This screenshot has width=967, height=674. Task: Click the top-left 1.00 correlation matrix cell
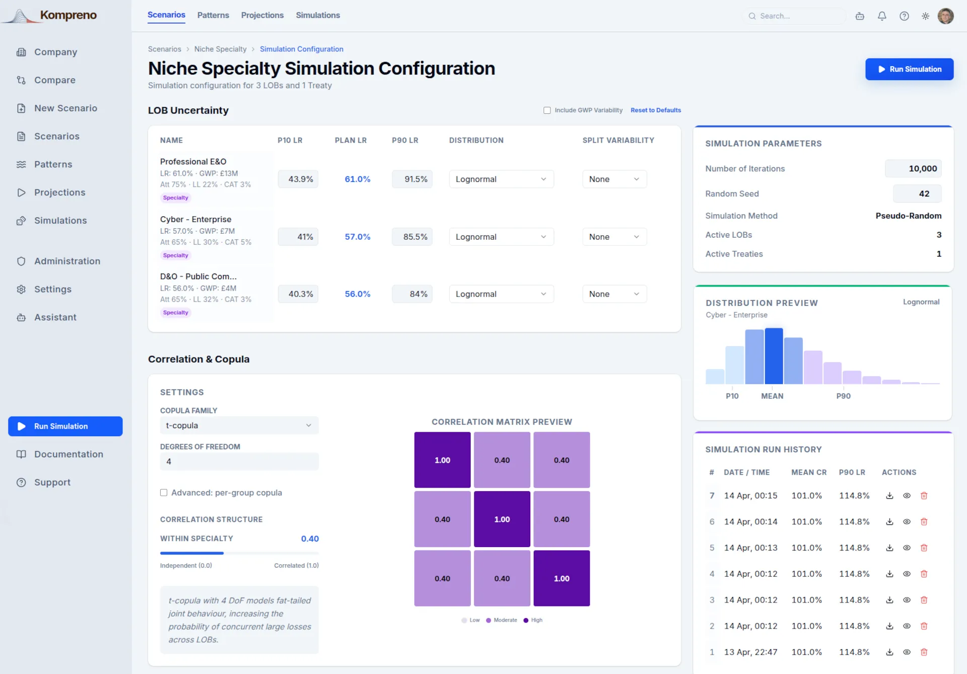tap(442, 460)
